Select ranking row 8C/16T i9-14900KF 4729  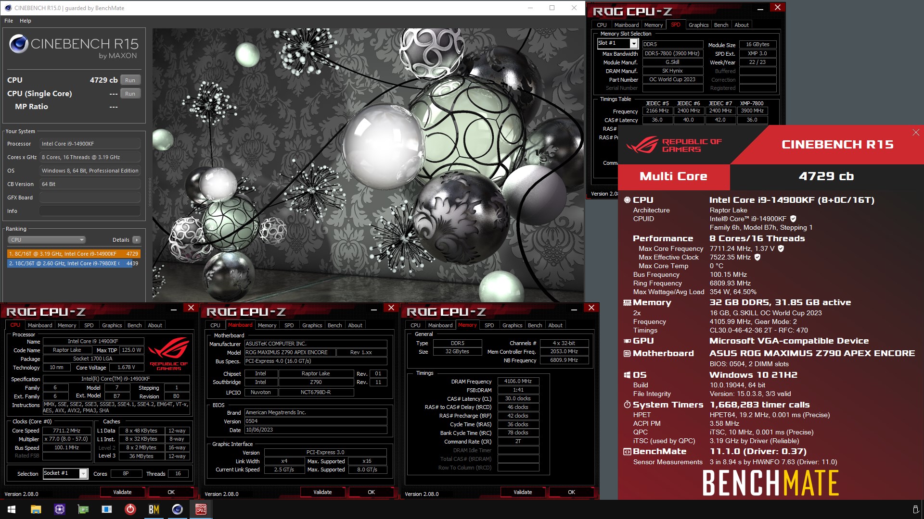click(x=74, y=254)
